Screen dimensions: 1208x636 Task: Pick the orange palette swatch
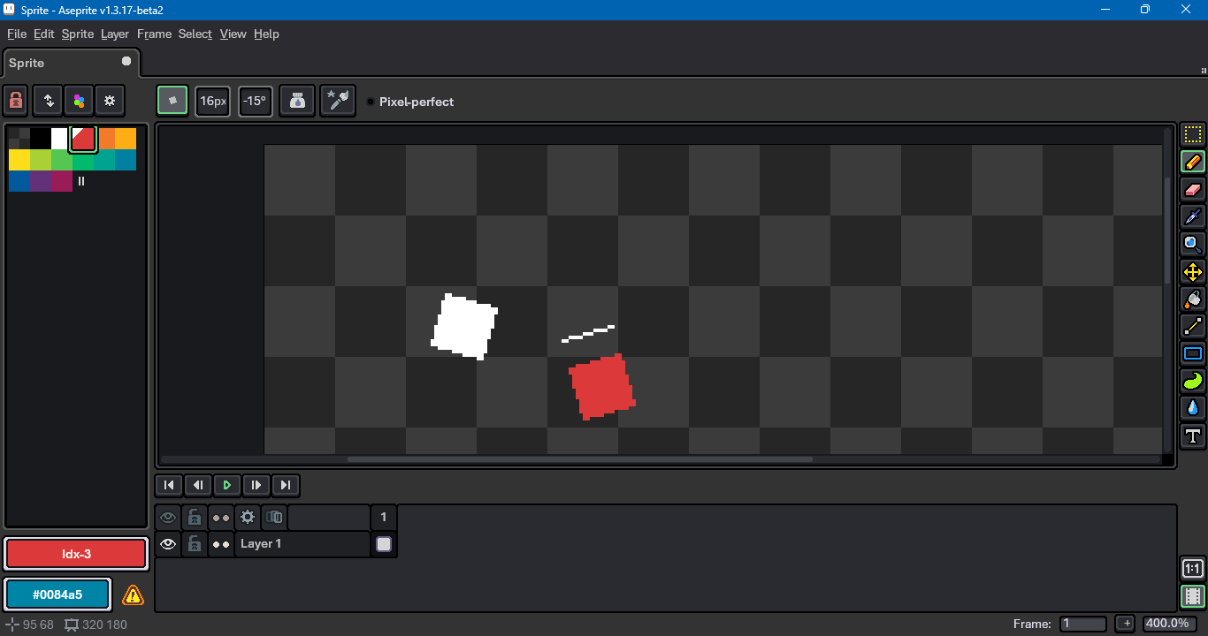point(107,139)
